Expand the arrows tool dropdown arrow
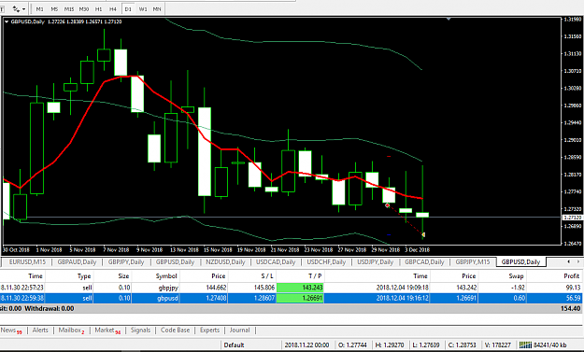This screenshot has width=584, height=352. tap(24, 9)
